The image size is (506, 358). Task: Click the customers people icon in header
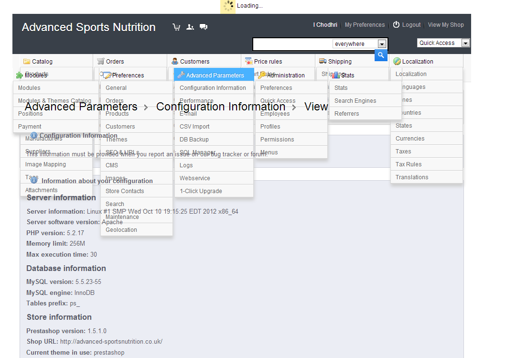(x=190, y=27)
